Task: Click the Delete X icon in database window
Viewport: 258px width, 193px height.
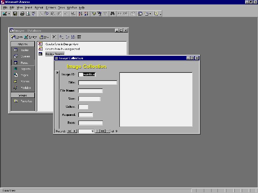Action: point(54,37)
